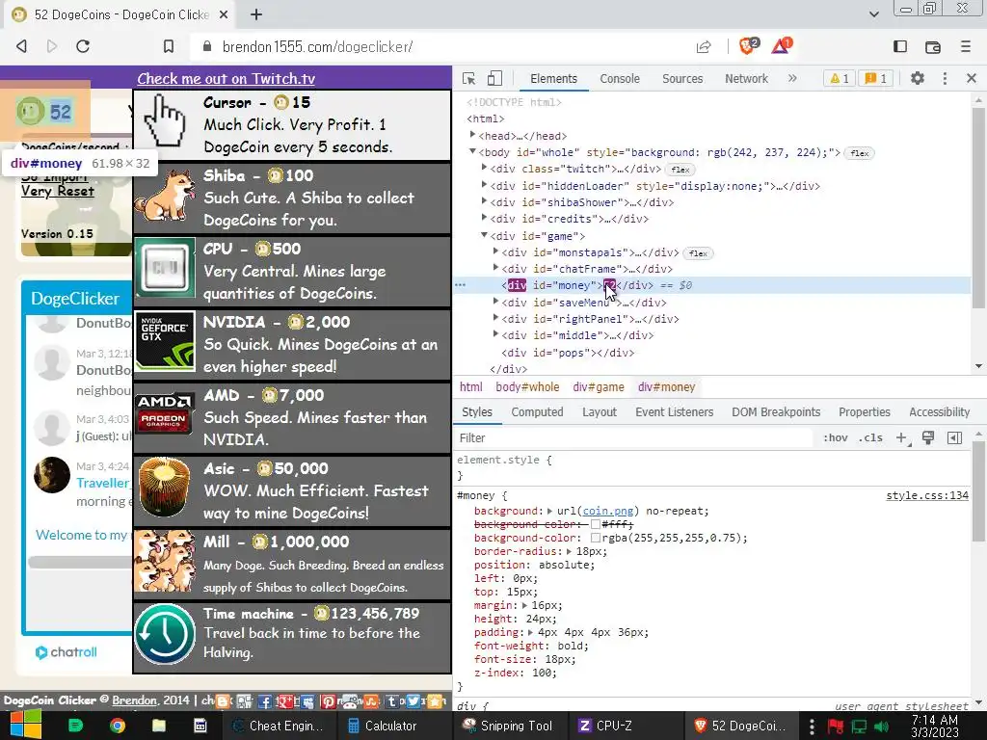
Task: Toggle computed styles sidebar pane icon
Action: (x=954, y=438)
